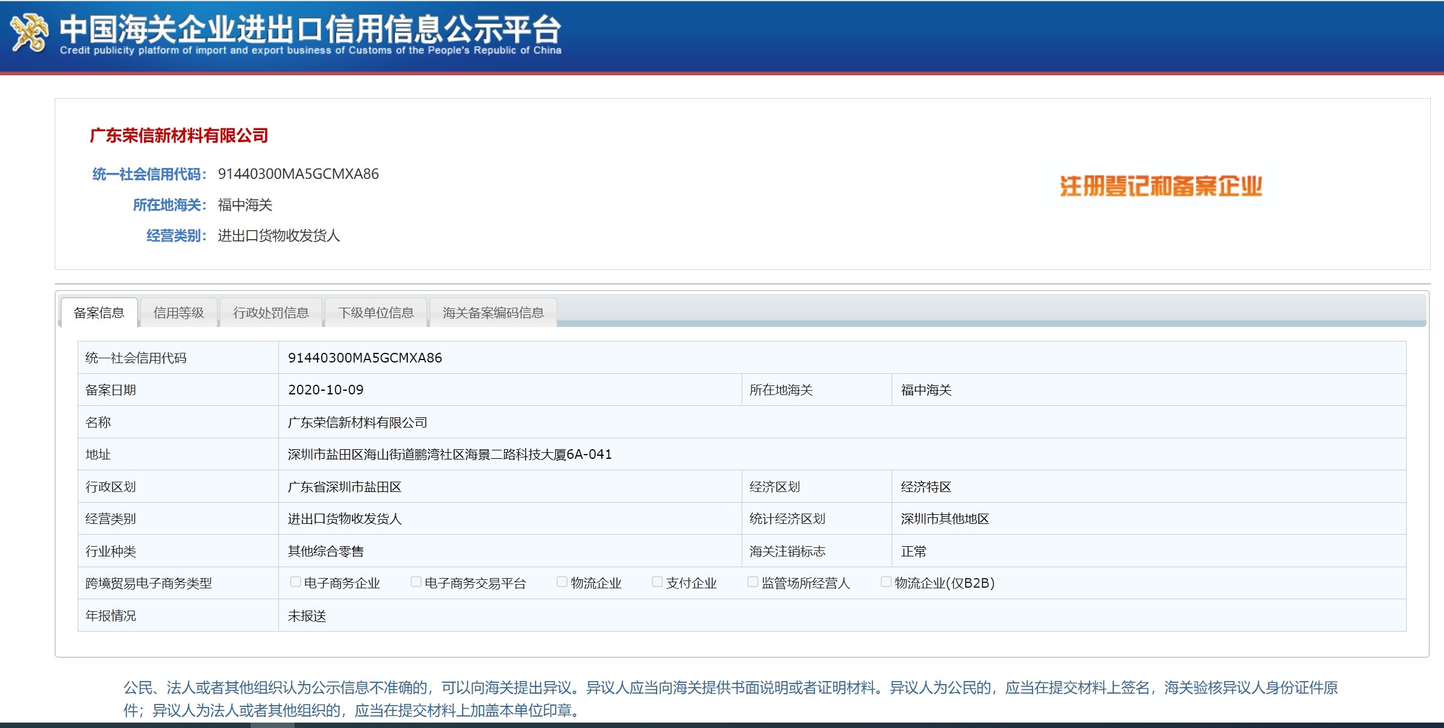Tick the 物流企业(仅B2B) checkbox
This screenshot has height=728, width=1444.
[886, 582]
